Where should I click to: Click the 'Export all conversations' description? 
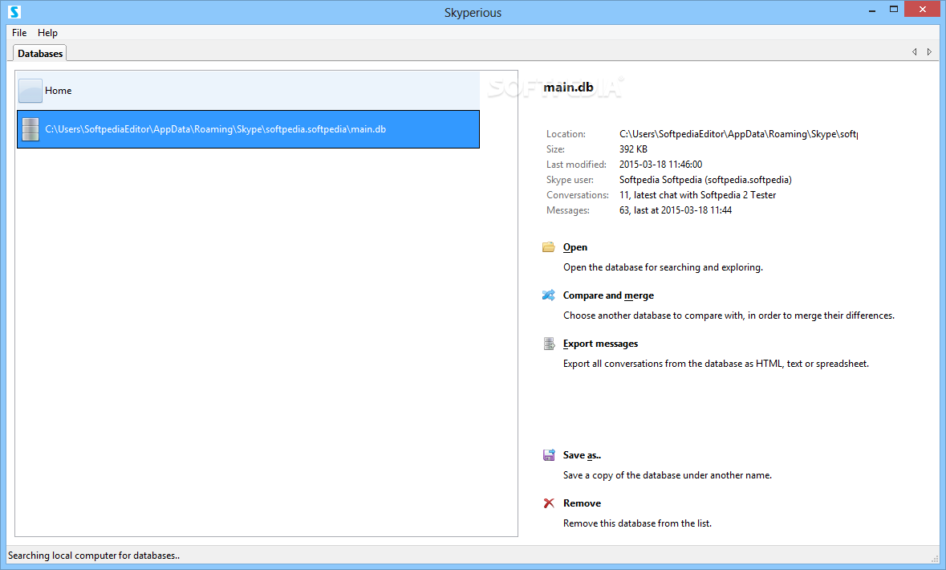coord(717,364)
